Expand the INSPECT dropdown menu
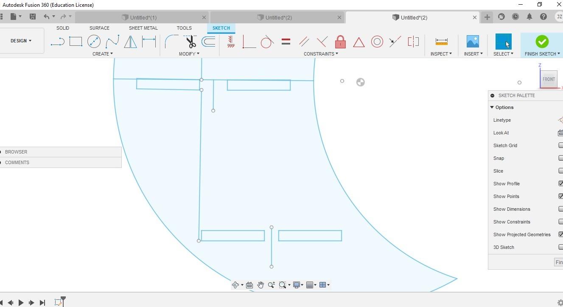 point(441,54)
